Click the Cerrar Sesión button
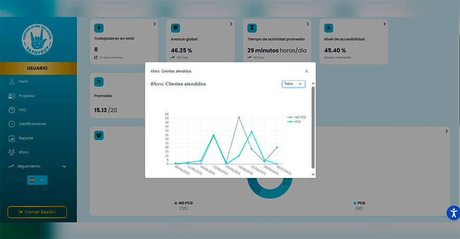 [37, 212]
